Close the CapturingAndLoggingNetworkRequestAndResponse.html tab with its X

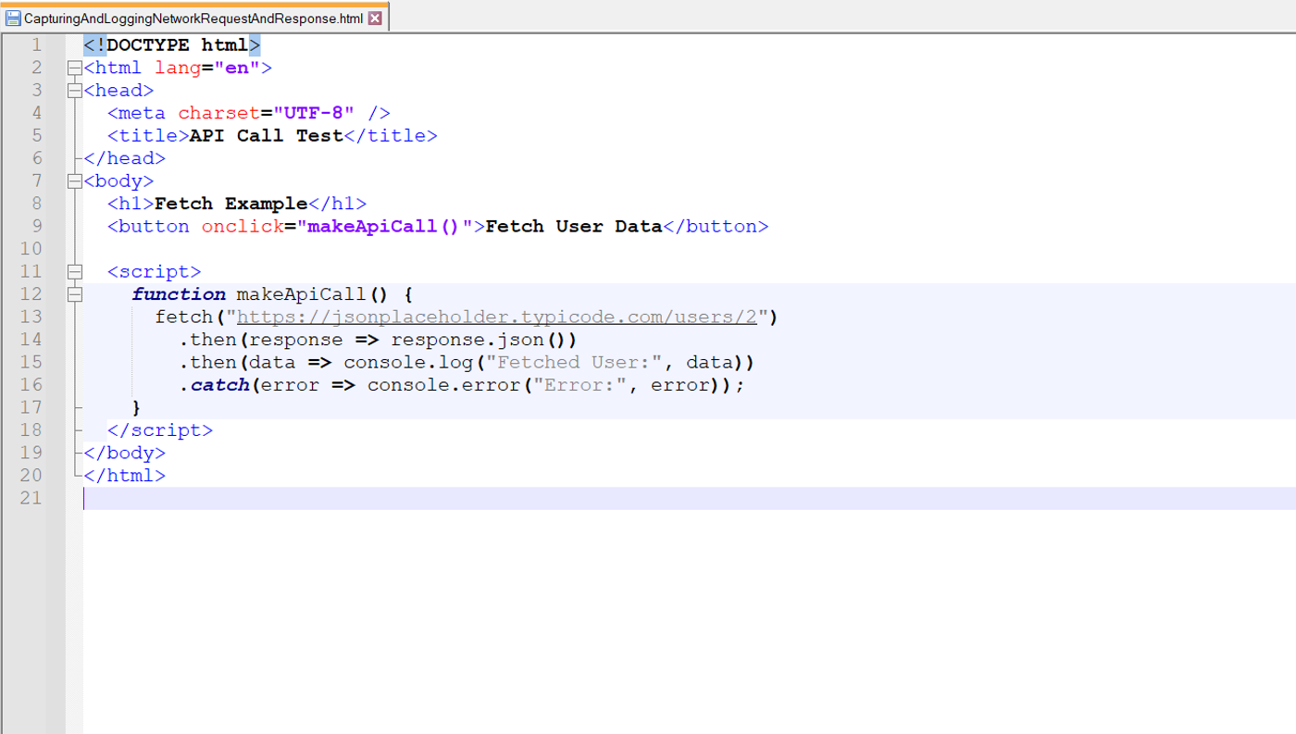pyautogui.click(x=374, y=18)
